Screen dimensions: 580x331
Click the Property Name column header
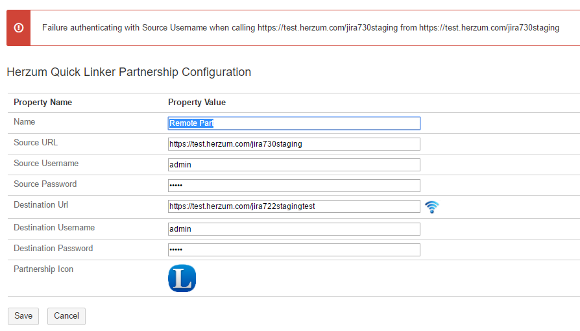click(x=43, y=103)
